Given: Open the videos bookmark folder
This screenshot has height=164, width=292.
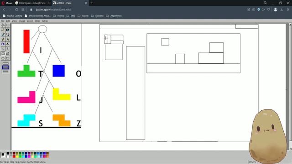Looking at the screenshot, I should [x=58, y=16].
